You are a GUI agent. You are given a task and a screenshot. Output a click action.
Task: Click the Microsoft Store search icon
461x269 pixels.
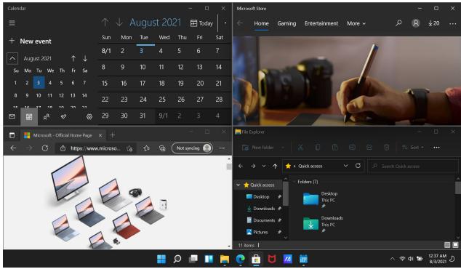click(x=398, y=23)
